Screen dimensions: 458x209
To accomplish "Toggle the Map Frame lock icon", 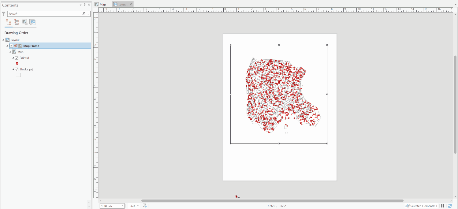I will [16, 45].
